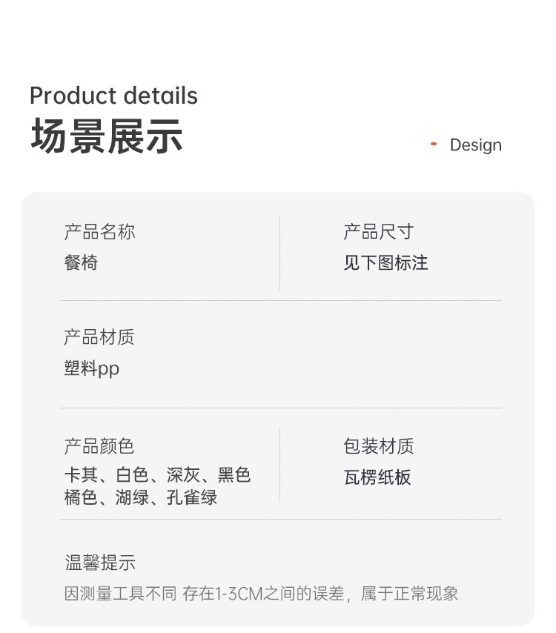Select the 塑料pp material value
Viewport: 556px width, 633px height.
pos(91,368)
